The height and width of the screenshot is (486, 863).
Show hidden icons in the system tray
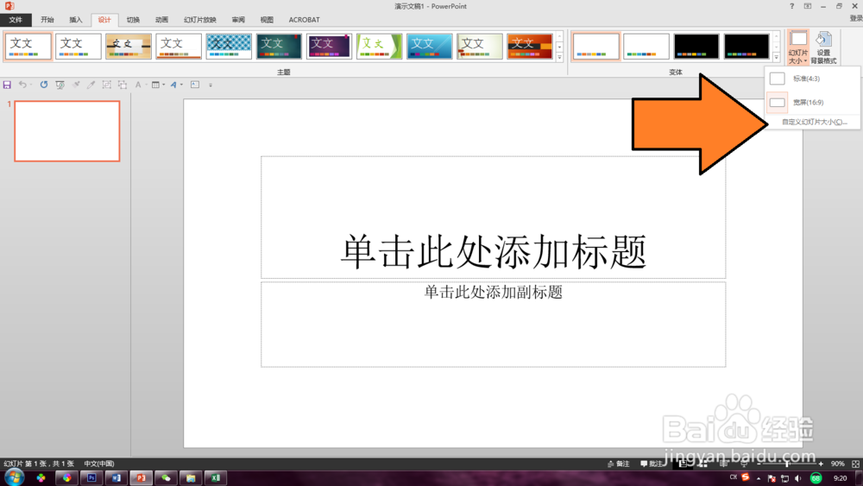point(759,478)
